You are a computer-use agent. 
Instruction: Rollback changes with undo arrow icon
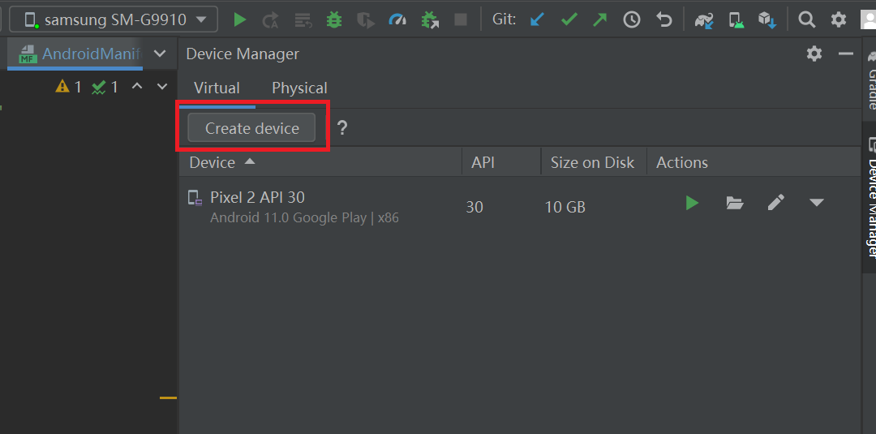[663, 20]
